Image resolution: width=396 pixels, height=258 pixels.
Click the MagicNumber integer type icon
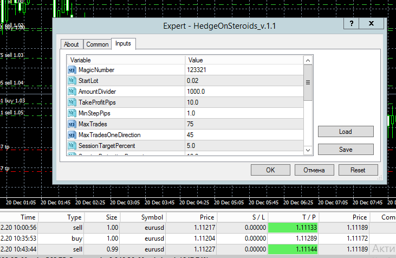[72, 70]
